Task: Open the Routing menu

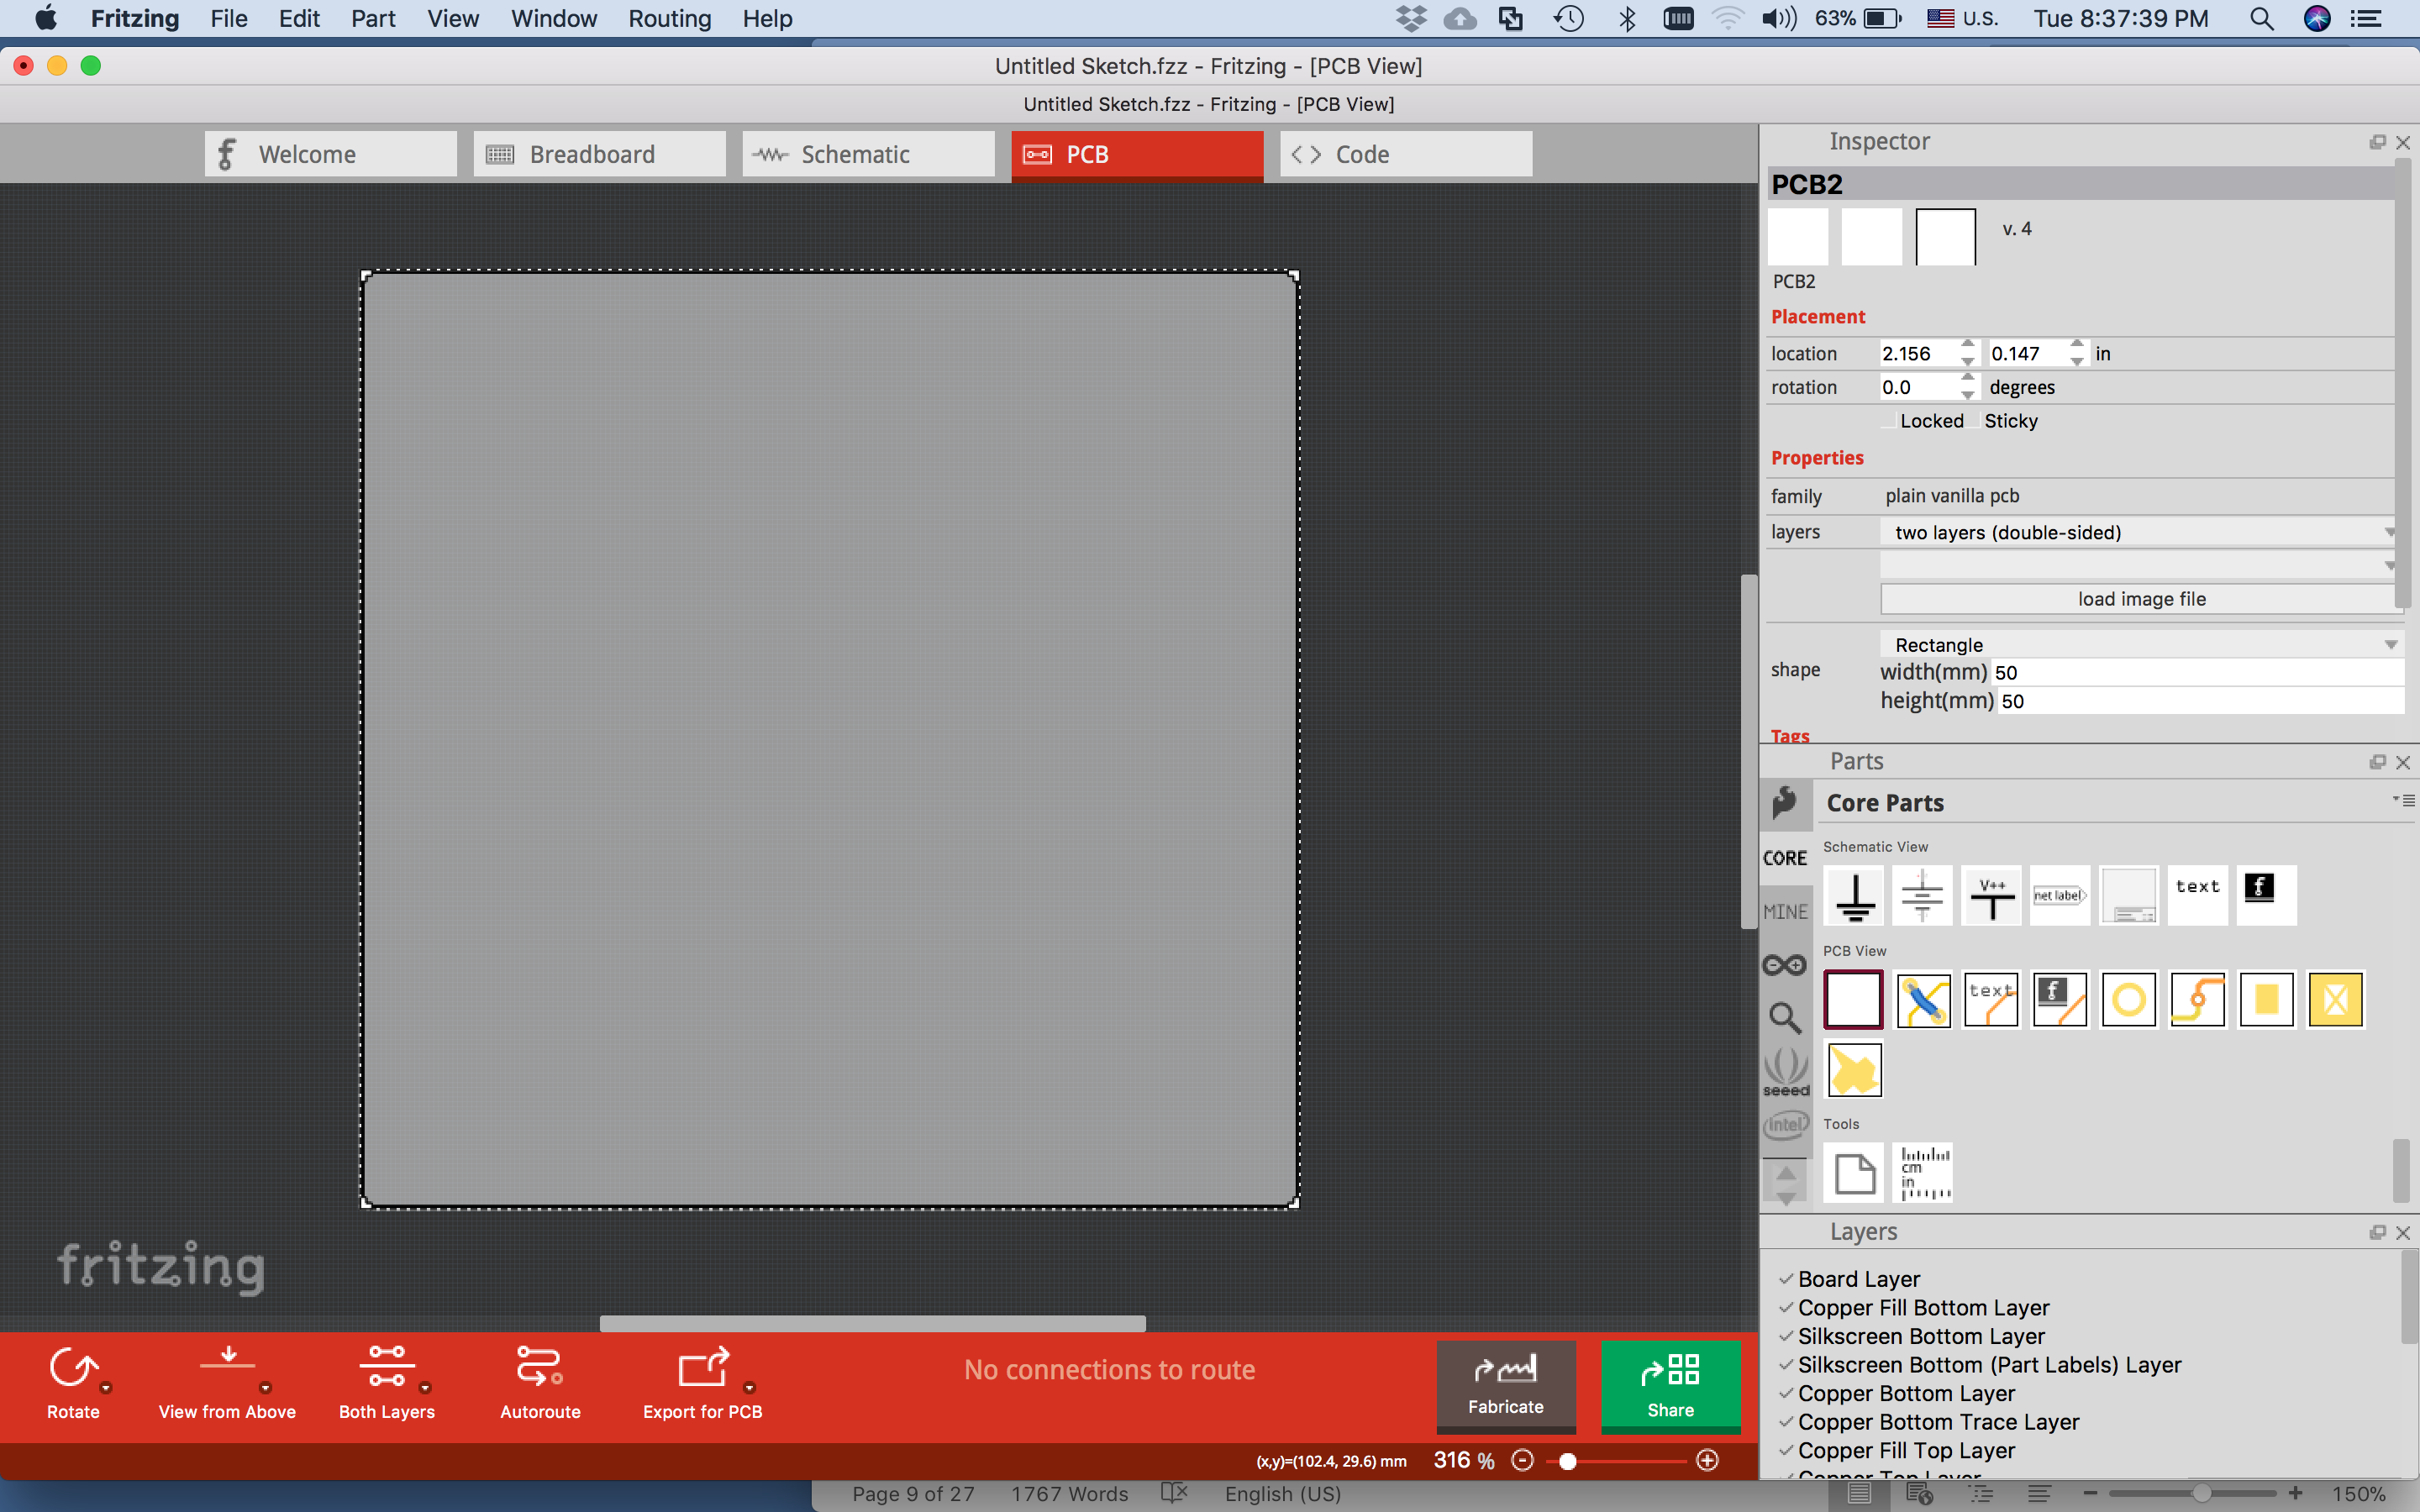Action: pyautogui.click(x=669, y=18)
